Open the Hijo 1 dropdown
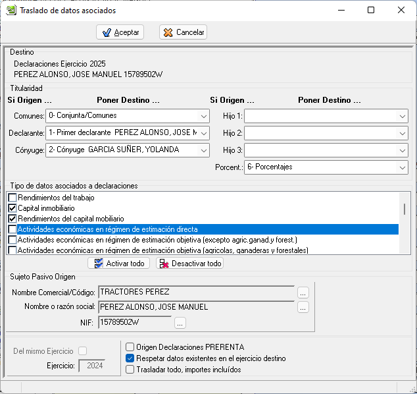The image size is (417, 394). pyautogui.click(x=402, y=116)
